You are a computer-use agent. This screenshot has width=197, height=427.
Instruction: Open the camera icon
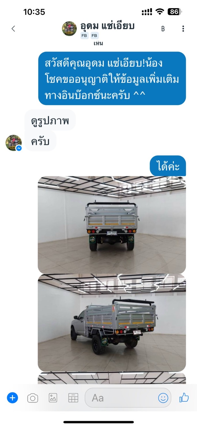[33, 398]
